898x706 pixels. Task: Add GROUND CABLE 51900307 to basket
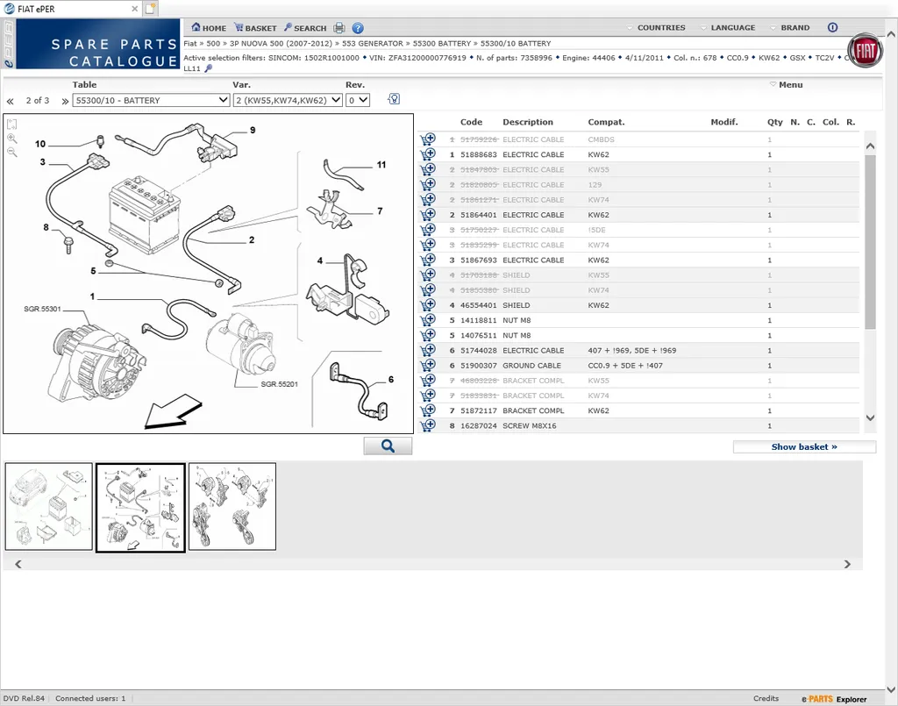point(428,365)
